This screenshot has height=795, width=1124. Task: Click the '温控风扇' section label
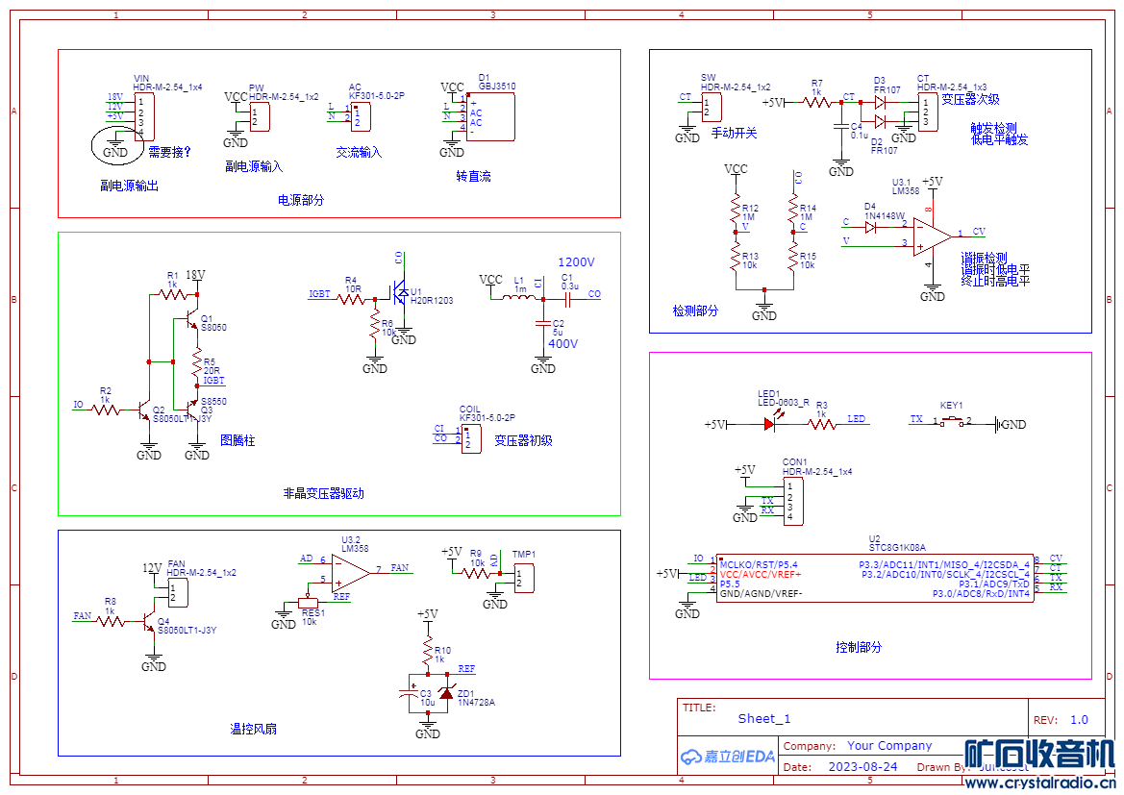click(253, 729)
